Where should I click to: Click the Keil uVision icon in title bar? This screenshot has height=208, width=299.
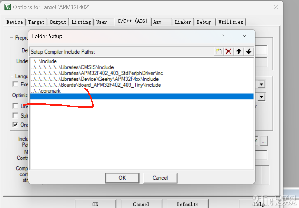coord(8,7)
